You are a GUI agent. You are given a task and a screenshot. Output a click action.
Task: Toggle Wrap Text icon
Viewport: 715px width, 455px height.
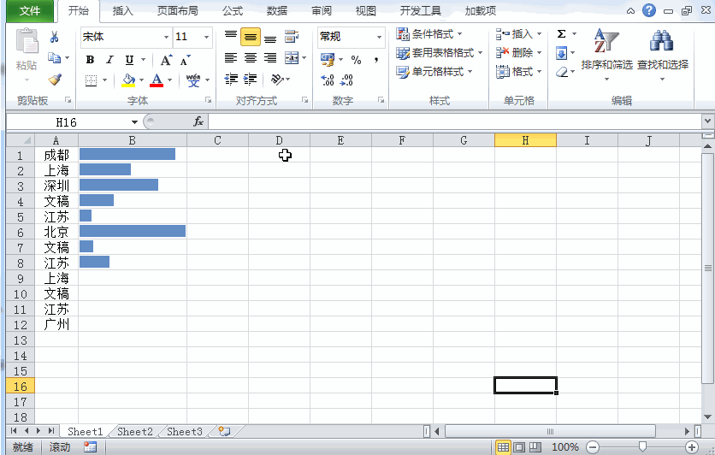(x=292, y=37)
